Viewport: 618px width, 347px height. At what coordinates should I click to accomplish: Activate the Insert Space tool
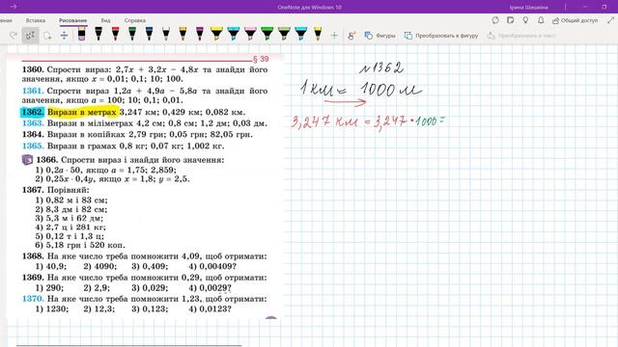pyautogui.click(x=64, y=36)
